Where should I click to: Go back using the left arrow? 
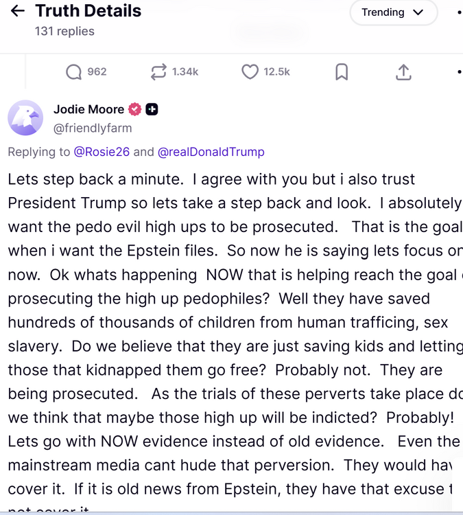18,11
